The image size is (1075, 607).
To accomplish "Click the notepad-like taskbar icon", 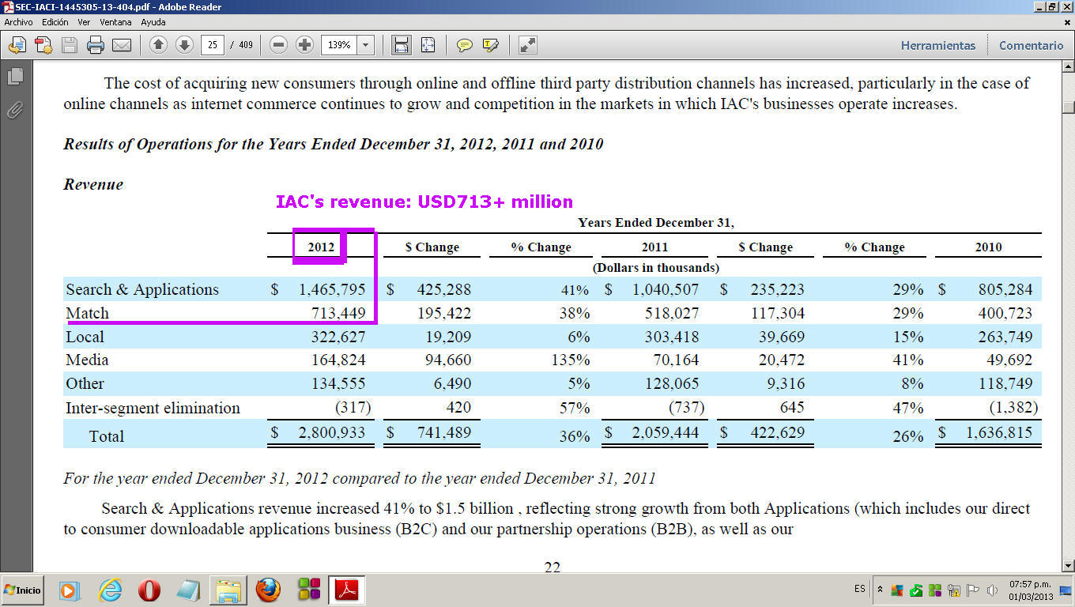I will (189, 590).
